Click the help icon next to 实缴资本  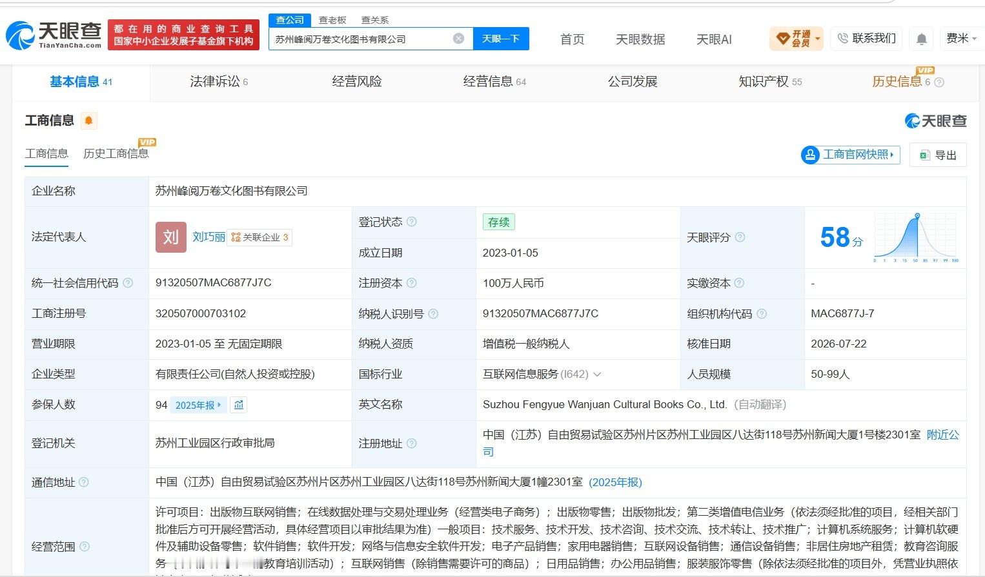[x=739, y=283]
